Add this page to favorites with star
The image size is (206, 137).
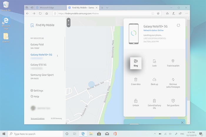tap(158, 13)
